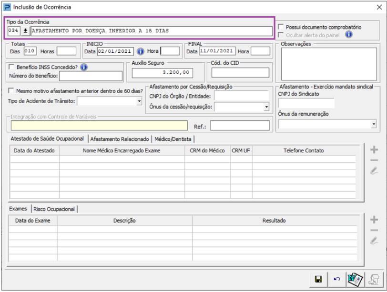This screenshot has width=387, height=292.
Task: Expand Tipo de Acidente de Trânsito dropdown
Action: 140,101
